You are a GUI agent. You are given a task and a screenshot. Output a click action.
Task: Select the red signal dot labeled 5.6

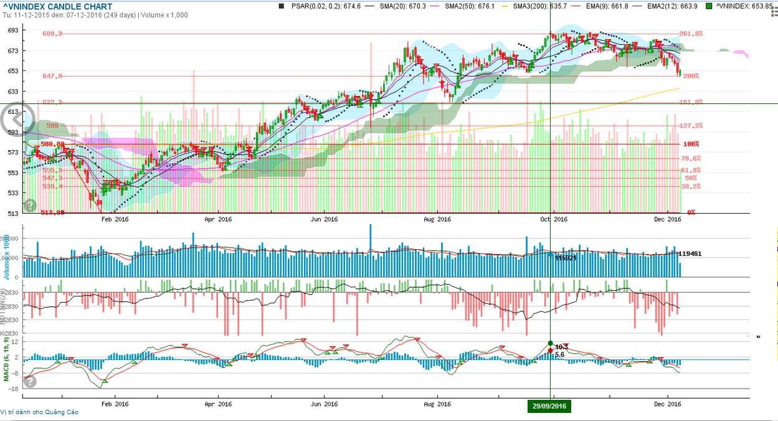click(x=550, y=351)
